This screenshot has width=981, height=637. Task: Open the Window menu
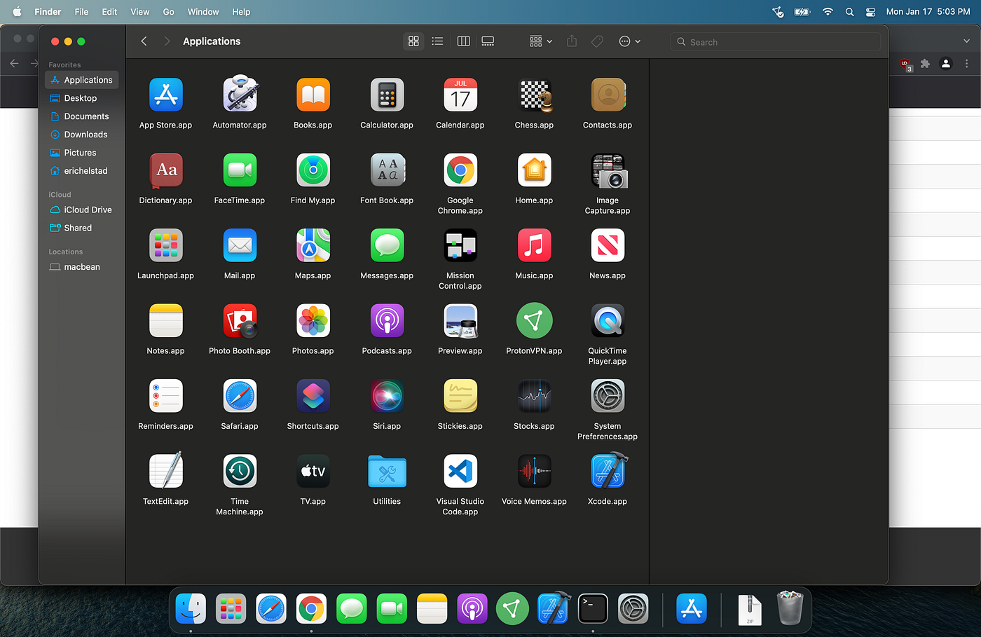click(203, 11)
